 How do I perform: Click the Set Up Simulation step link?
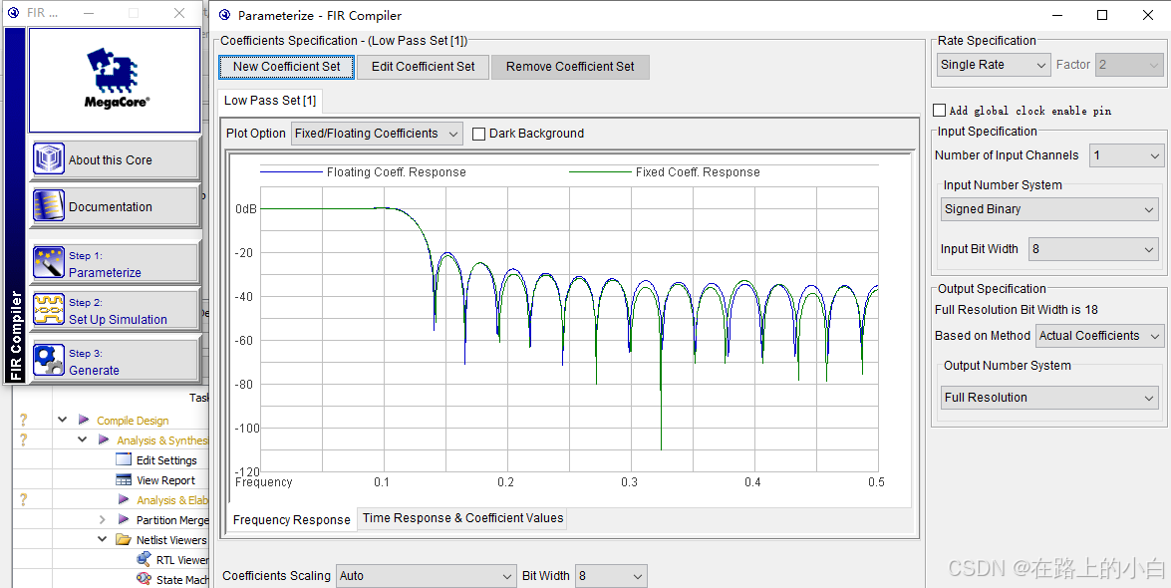click(118, 319)
